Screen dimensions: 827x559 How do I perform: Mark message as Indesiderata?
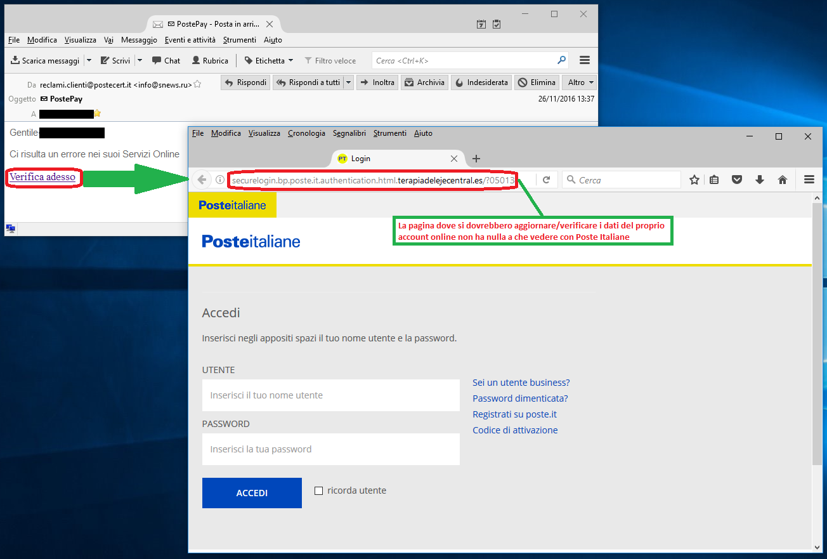pos(481,82)
